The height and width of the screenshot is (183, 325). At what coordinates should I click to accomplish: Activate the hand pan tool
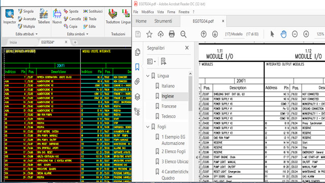(x=283, y=34)
